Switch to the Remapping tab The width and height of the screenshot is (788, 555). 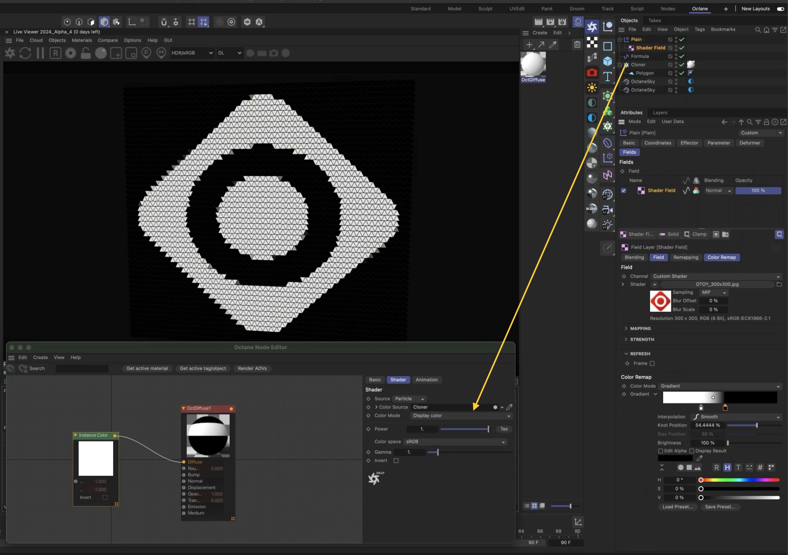click(686, 257)
